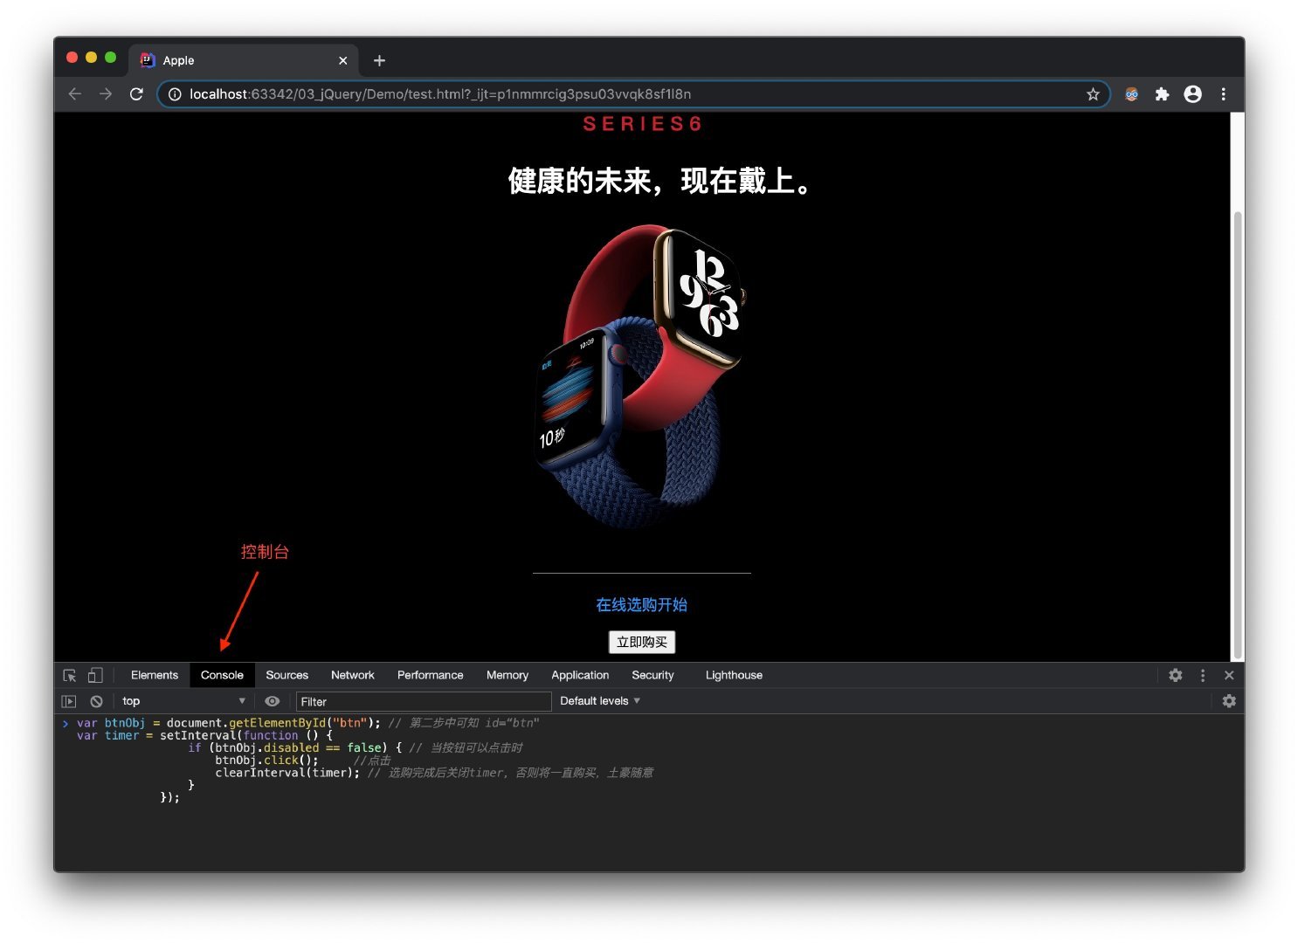
Task: Create a live expression with the eye icon
Action: point(273,701)
